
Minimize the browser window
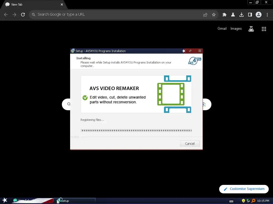251,2
